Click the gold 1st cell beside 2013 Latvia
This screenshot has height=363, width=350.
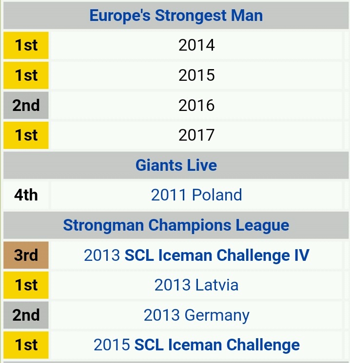[26, 285]
